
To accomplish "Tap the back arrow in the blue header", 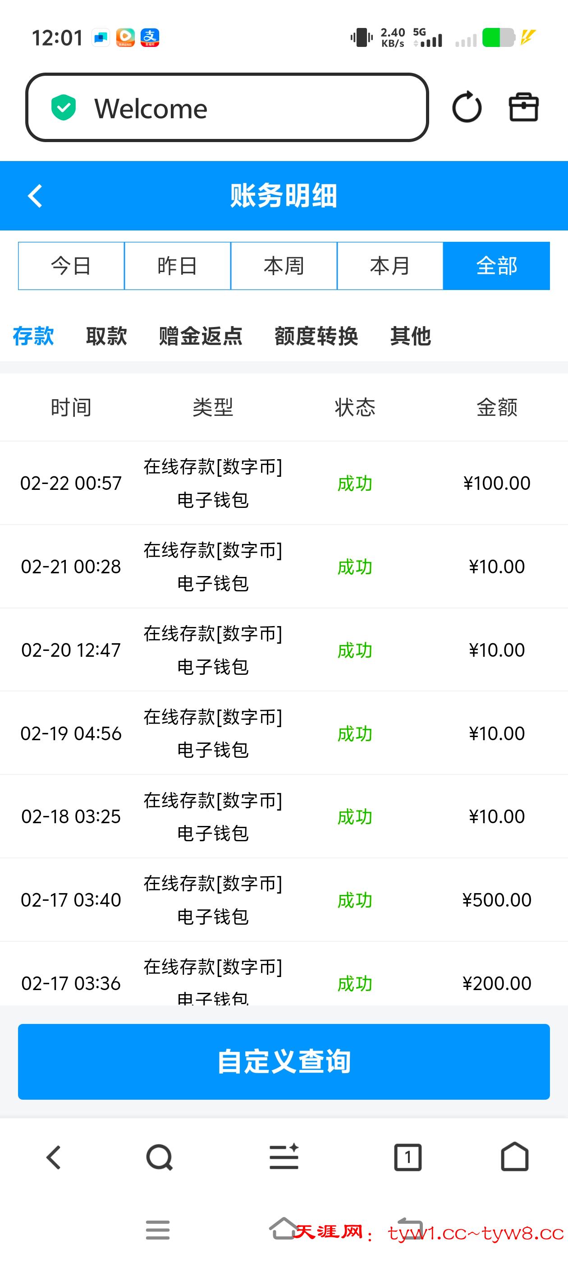I will pyautogui.click(x=35, y=196).
